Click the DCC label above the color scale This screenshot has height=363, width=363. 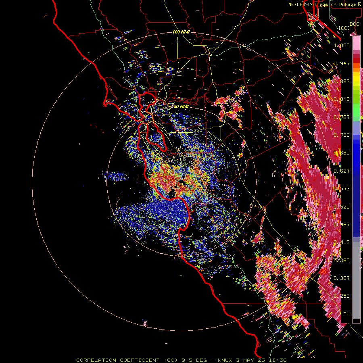[354, 24]
